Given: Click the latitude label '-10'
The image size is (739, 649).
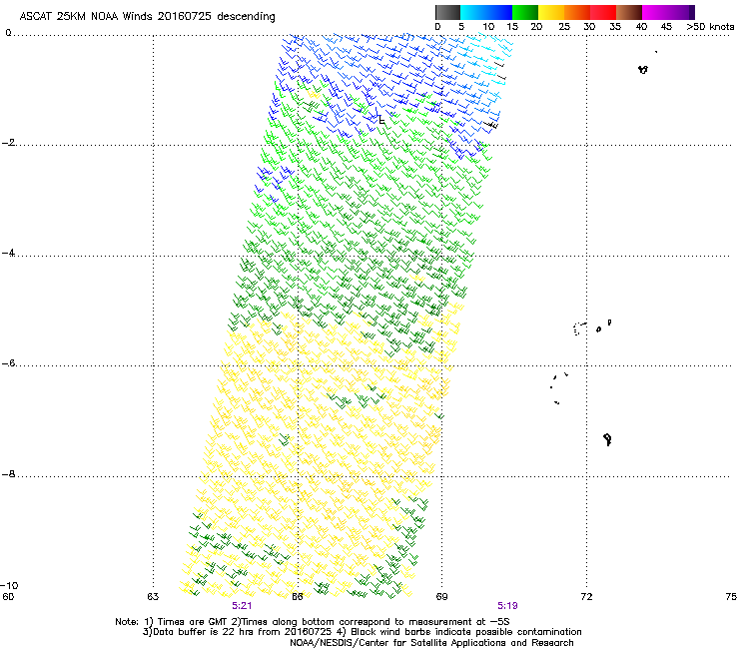Looking at the screenshot, I should pyautogui.click(x=9, y=585).
